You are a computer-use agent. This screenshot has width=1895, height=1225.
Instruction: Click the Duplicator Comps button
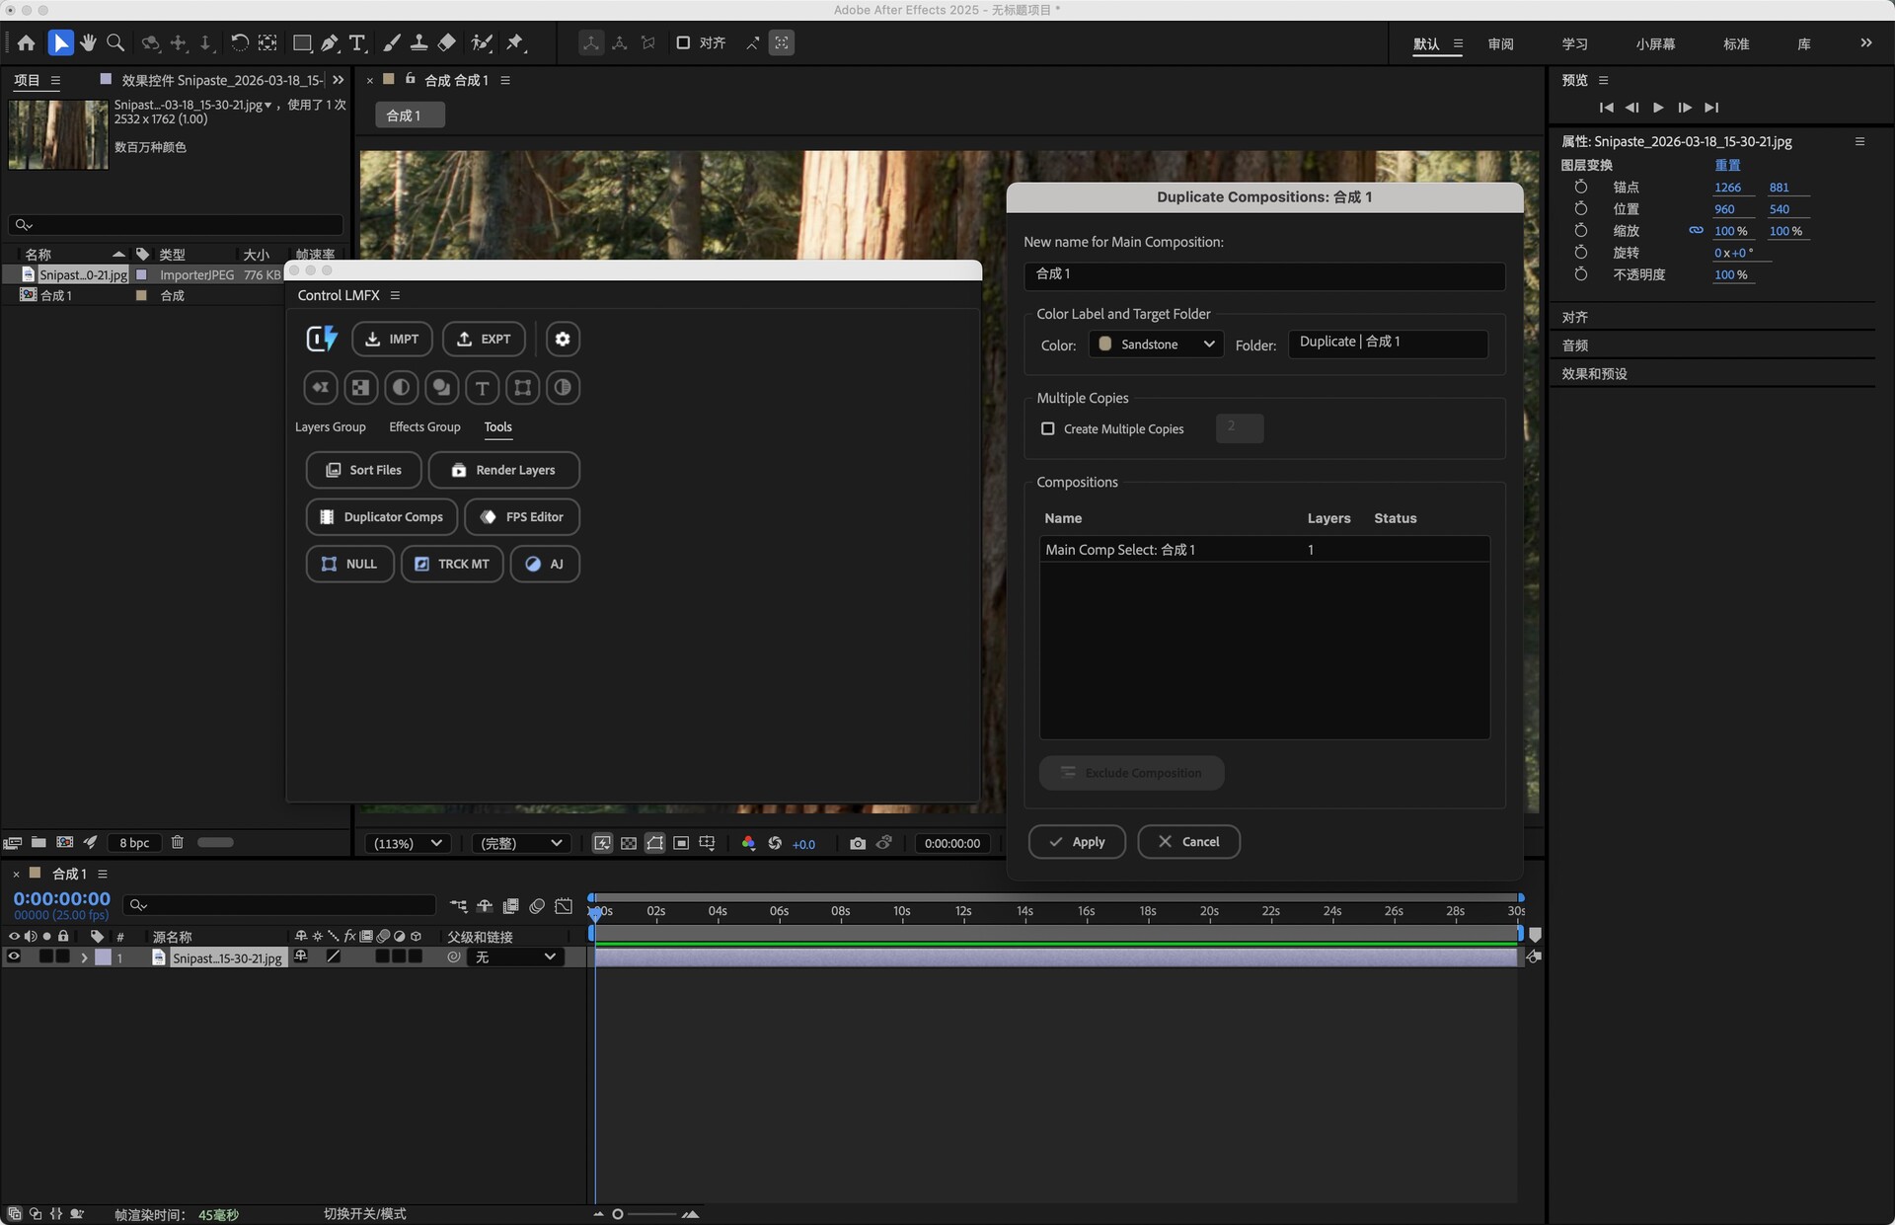382,516
